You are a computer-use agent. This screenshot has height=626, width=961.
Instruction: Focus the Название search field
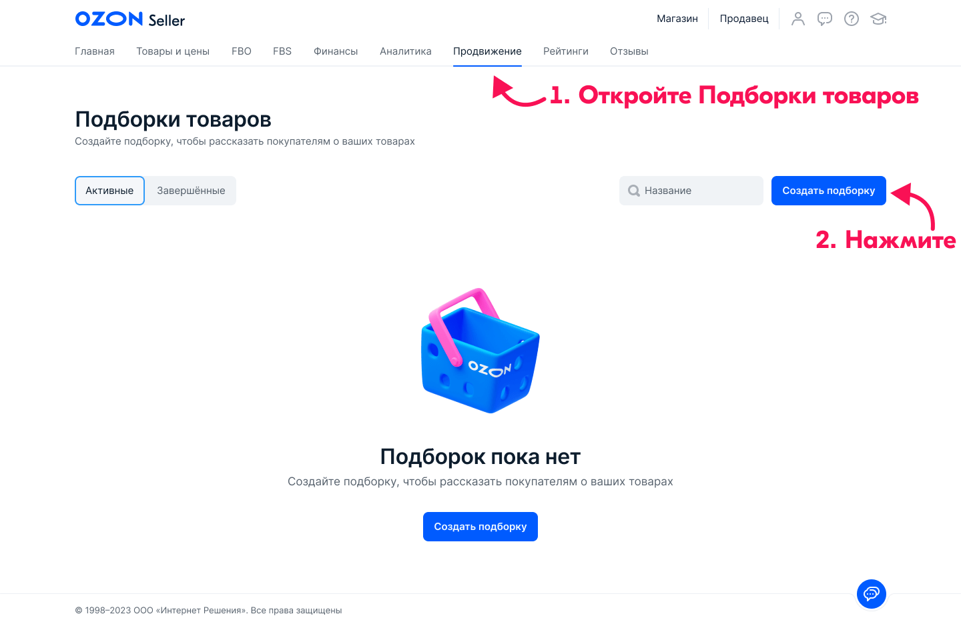[691, 191]
